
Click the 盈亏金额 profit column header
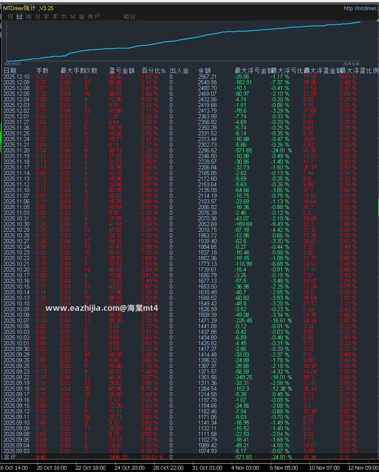click(x=122, y=70)
